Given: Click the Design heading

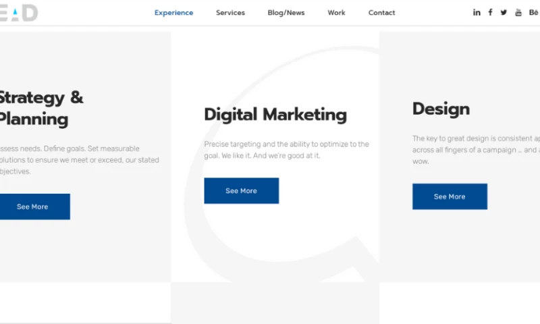Looking at the screenshot, I should click(441, 109).
